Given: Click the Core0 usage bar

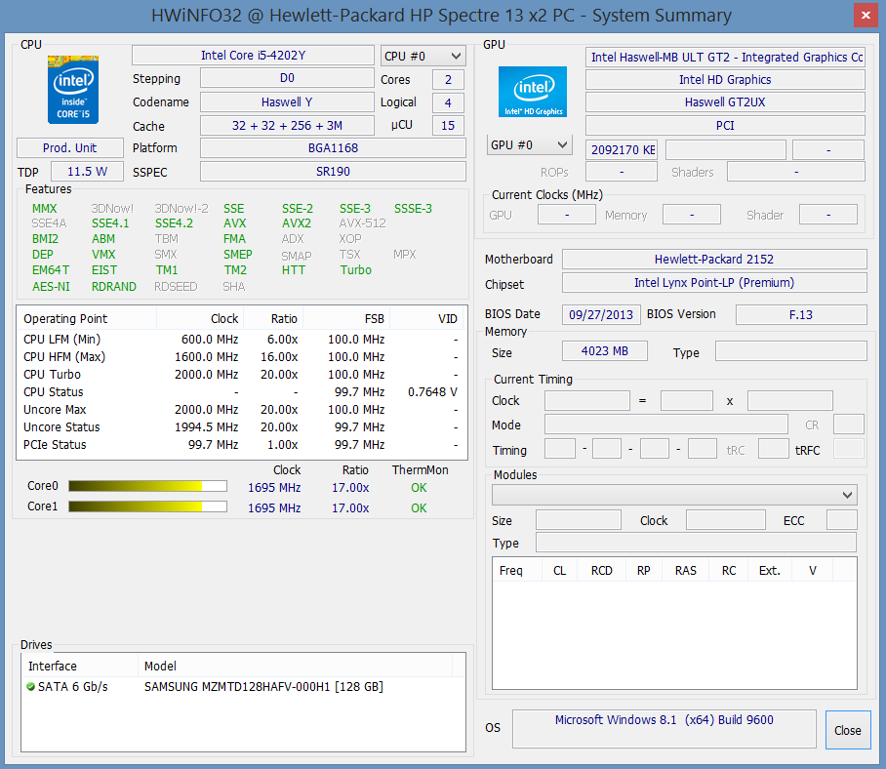Looking at the screenshot, I should tap(147, 486).
